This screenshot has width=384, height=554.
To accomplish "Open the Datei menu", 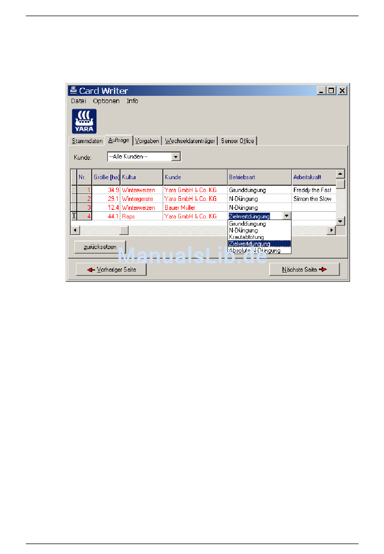I will [x=78, y=101].
